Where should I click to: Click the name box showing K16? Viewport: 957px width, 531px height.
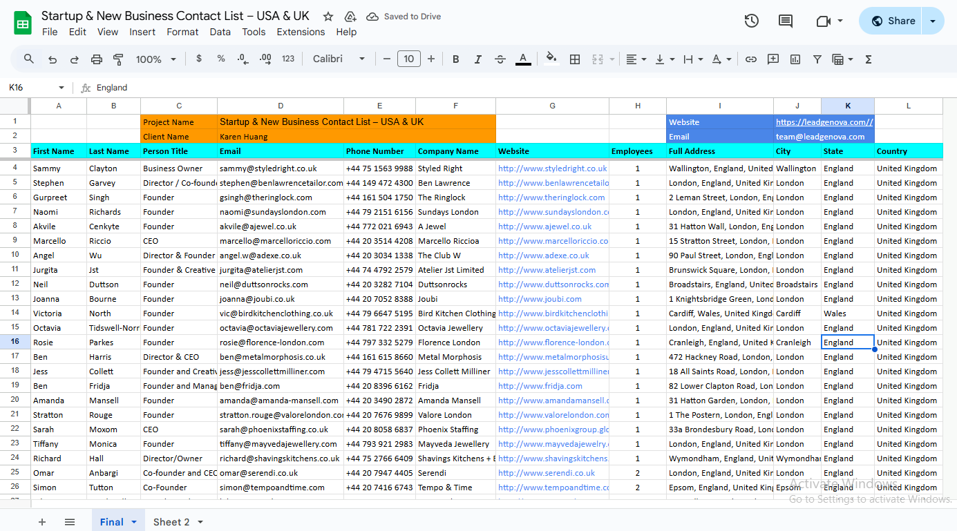coord(36,88)
